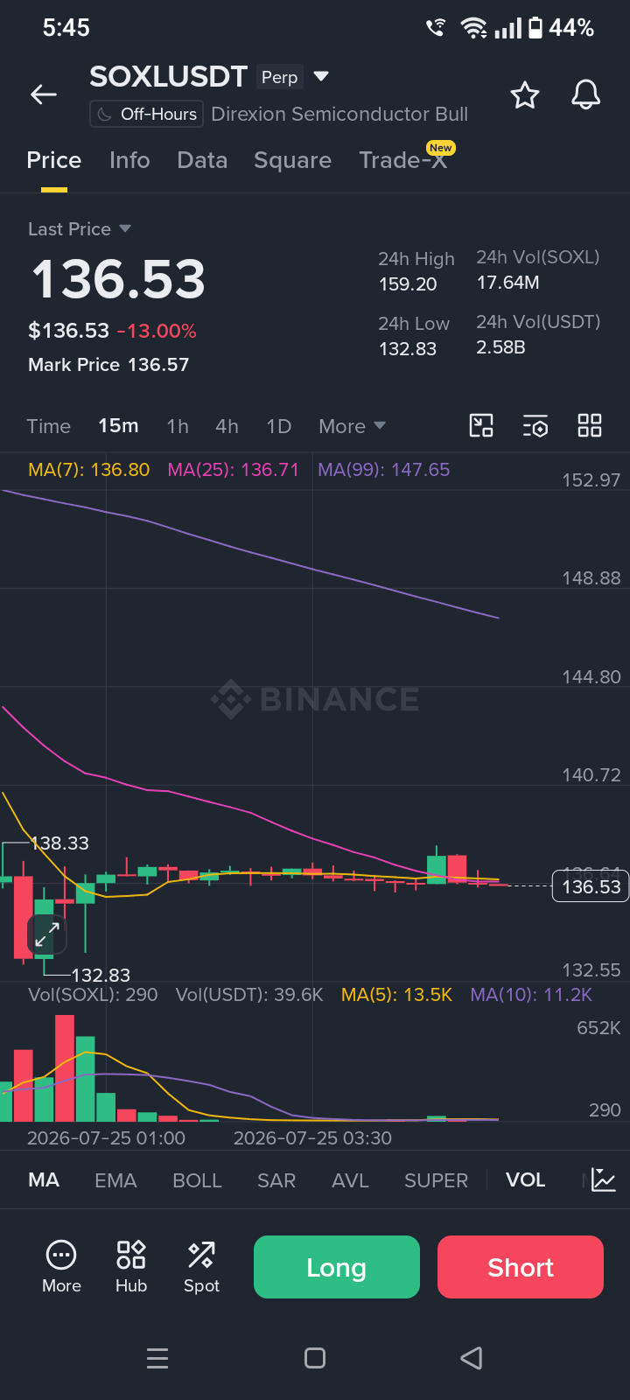Tap the MA(99): 147.65 label
Viewport: 630px width, 1400px height.
click(384, 470)
